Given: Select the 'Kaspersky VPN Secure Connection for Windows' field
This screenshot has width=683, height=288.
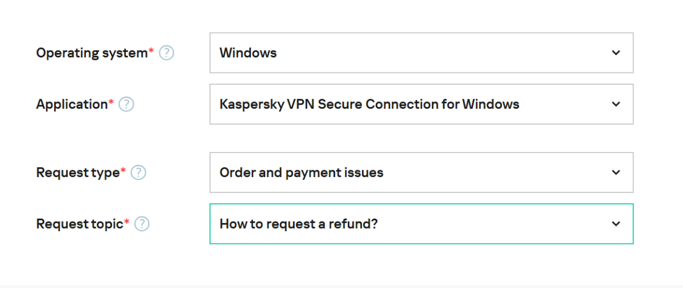Looking at the screenshot, I should (x=369, y=104).
